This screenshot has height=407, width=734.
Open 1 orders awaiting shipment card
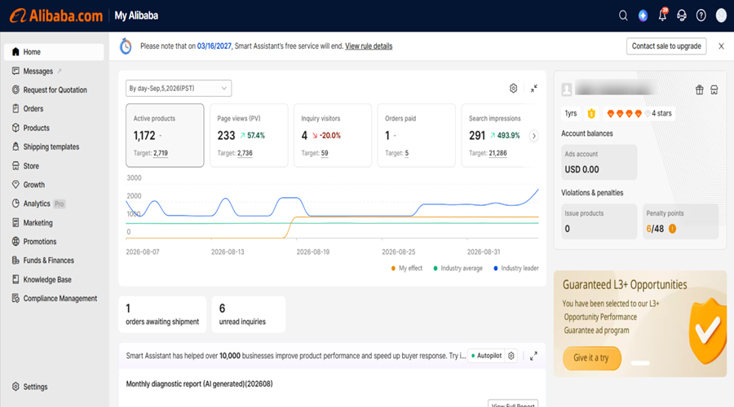[x=162, y=314]
